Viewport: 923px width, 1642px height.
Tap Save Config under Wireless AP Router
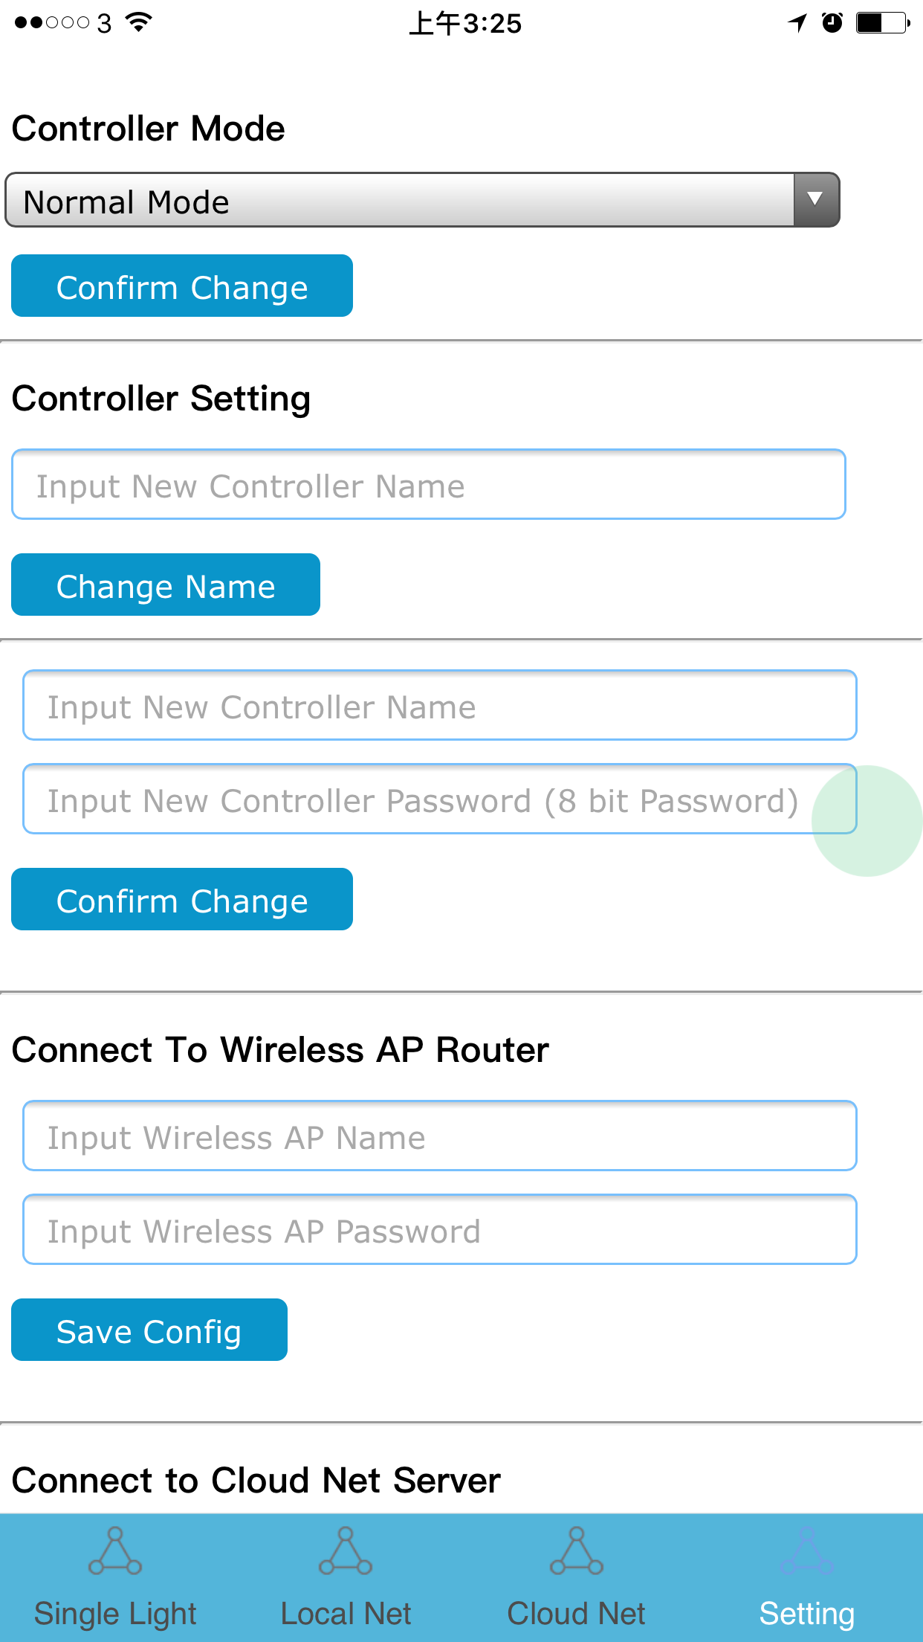click(x=148, y=1330)
